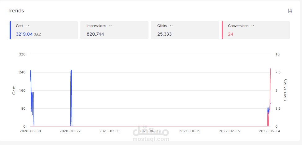The width and height of the screenshot is (302, 145).
Task: Select the Clicks value 25,333
Action: point(164,34)
